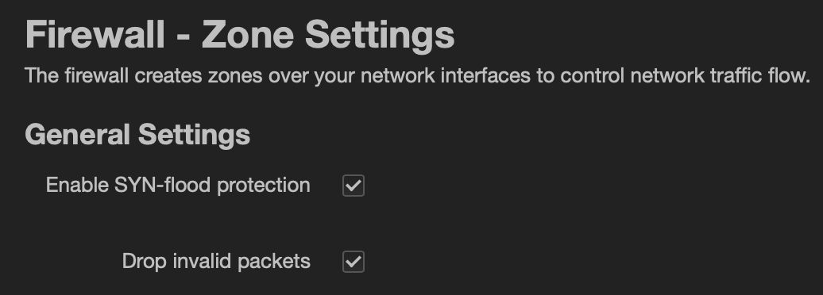The image size is (823, 295).
Task: Click the word 'Settings' in General Settings
Action: click(194, 135)
